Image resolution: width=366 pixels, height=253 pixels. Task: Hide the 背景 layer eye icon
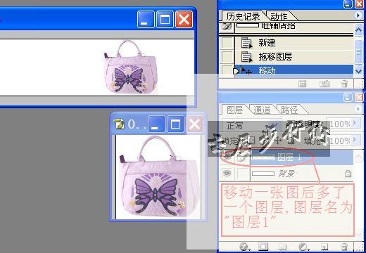[227, 174]
